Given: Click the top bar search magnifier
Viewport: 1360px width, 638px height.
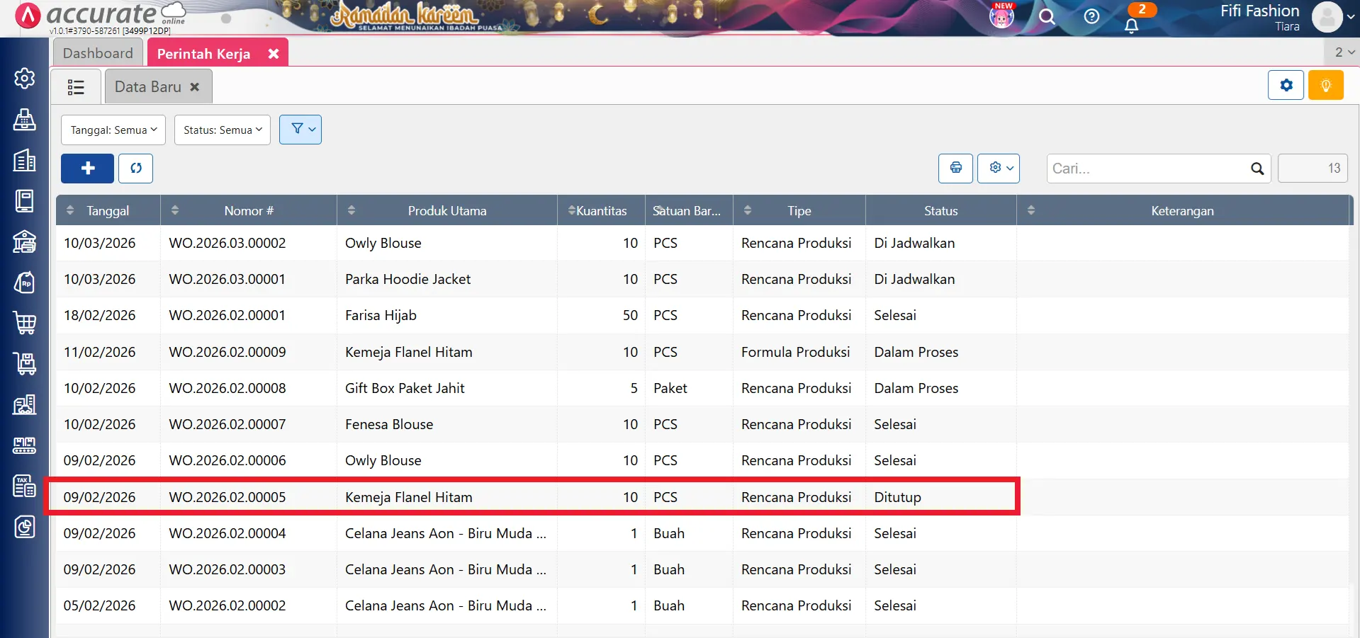Looking at the screenshot, I should pos(1047,16).
